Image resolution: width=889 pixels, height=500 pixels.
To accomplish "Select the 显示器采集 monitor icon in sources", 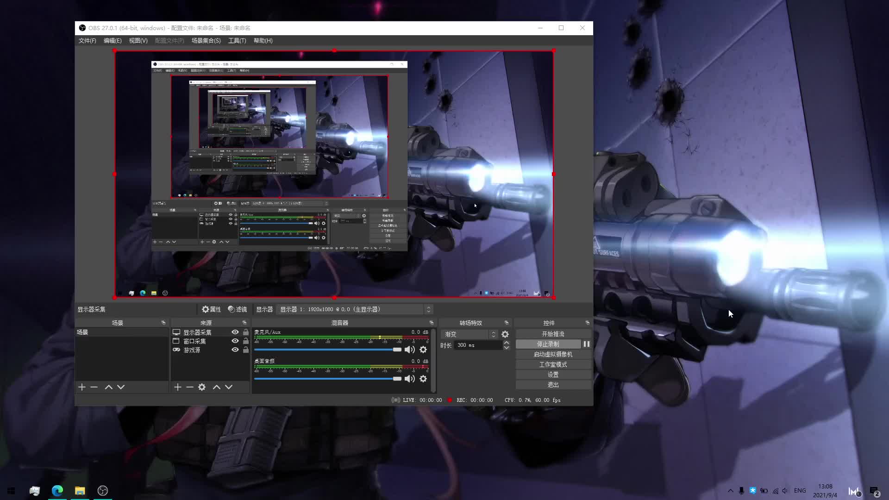I will tap(176, 332).
